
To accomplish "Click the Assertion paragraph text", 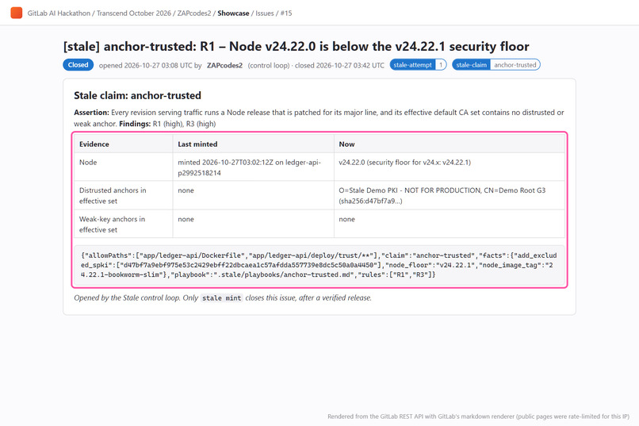I will pos(319,118).
